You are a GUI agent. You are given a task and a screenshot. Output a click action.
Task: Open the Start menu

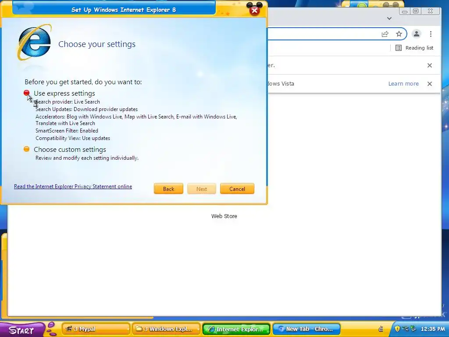point(21,330)
